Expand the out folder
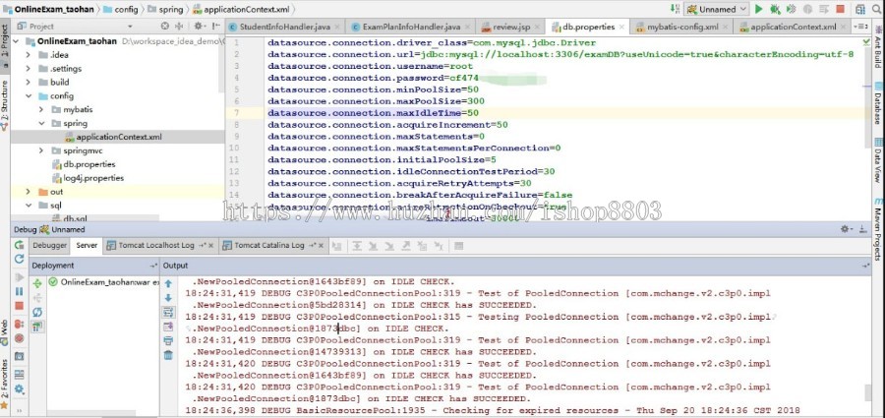 pyautogui.click(x=28, y=192)
